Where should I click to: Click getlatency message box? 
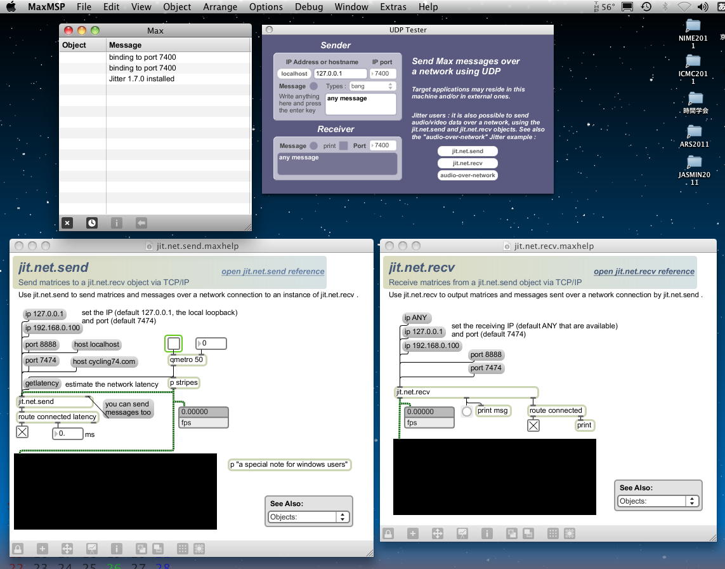point(42,384)
